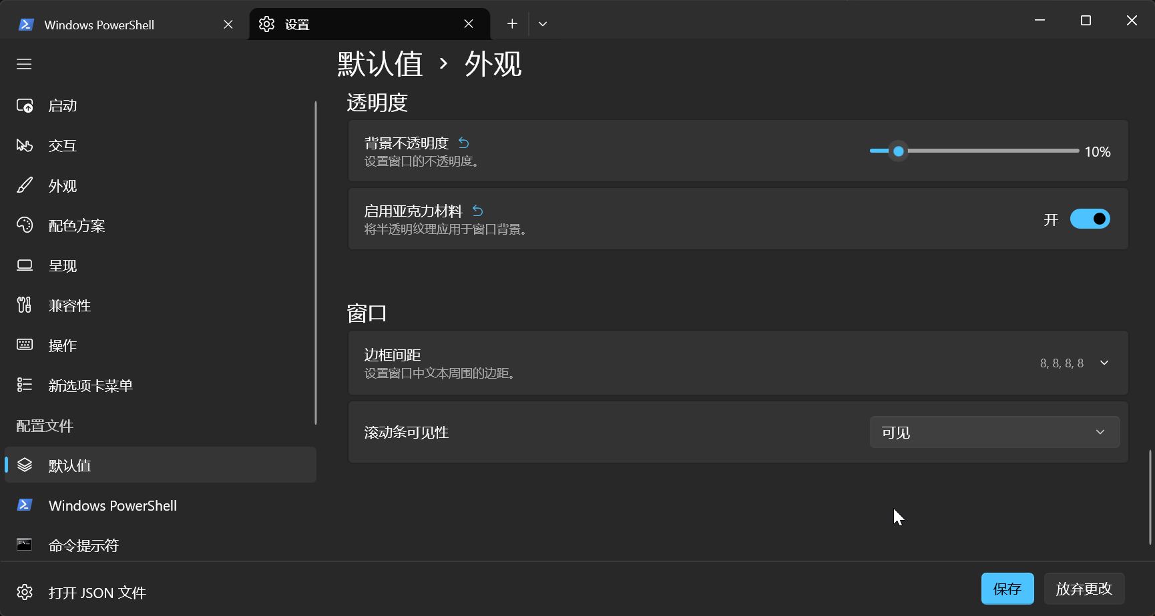1155x616 pixels.
Task: Click the hamburger menu icon in sidebar
Action: point(24,64)
